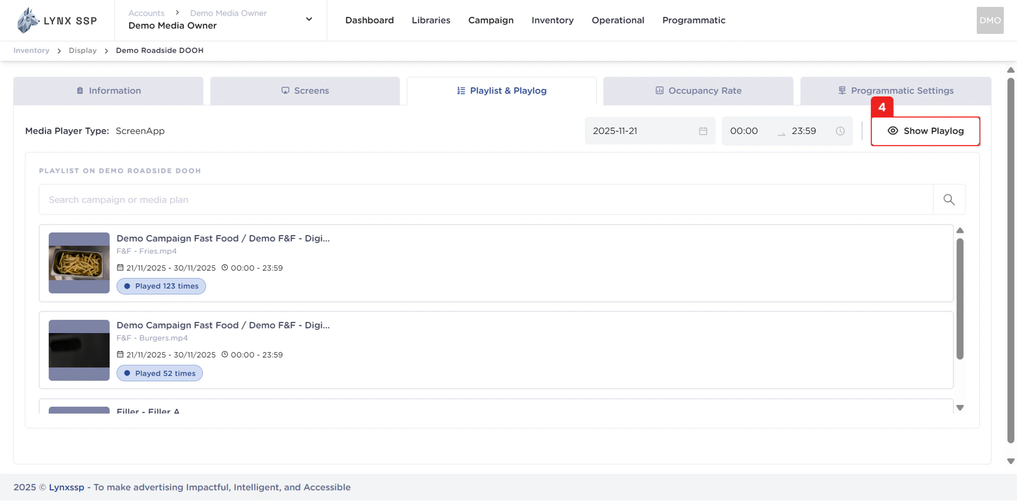The image size is (1017, 502).
Task: Open the Libraries menu
Action: click(x=431, y=20)
